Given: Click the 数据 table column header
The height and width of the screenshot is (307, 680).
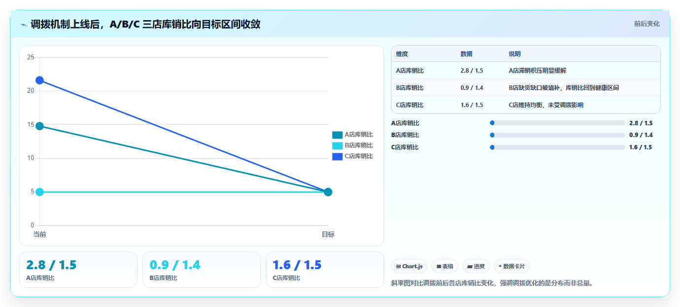Looking at the screenshot, I should (x=466, y=54).
